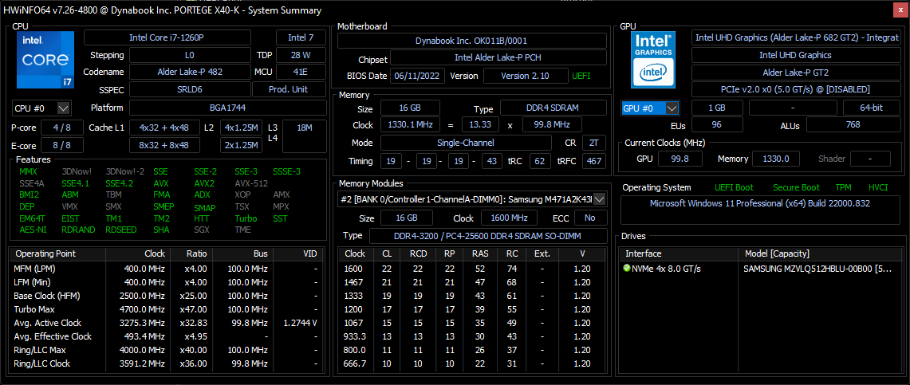Click the Microsoft Windows 11 Professional OS field
The width and height of the screenshot is (910, 385).
(x=758, y=203)
